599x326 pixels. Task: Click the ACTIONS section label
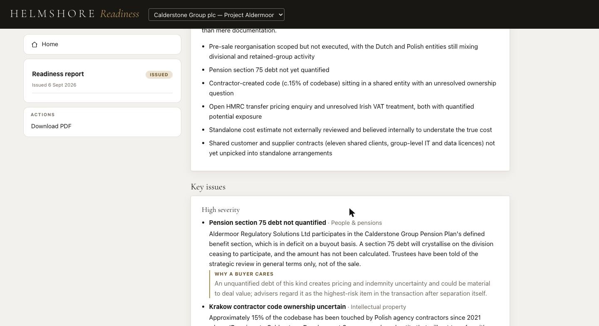(x=43, y=114)
